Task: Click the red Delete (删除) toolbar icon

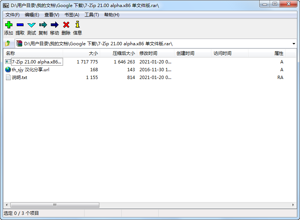Action: tap(66, 25)
